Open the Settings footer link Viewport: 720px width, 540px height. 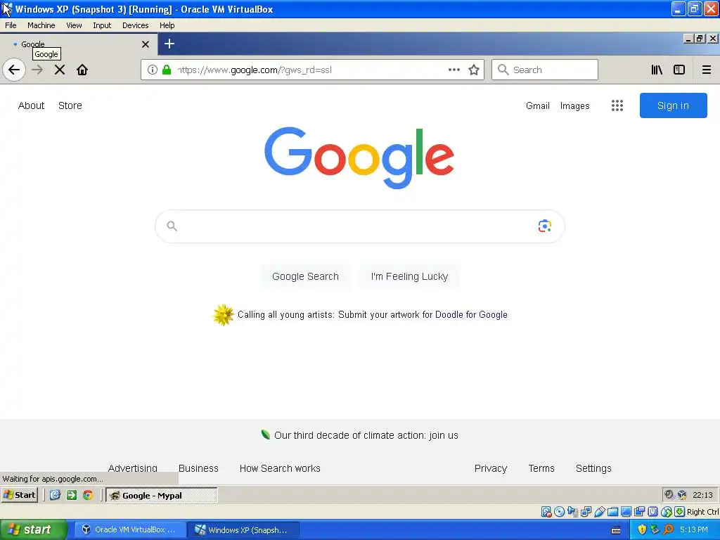coord(593,468)
